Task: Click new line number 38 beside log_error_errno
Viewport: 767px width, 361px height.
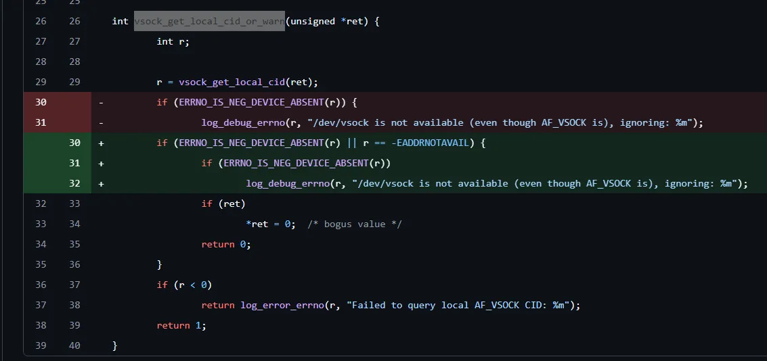Action: point(74,306)
